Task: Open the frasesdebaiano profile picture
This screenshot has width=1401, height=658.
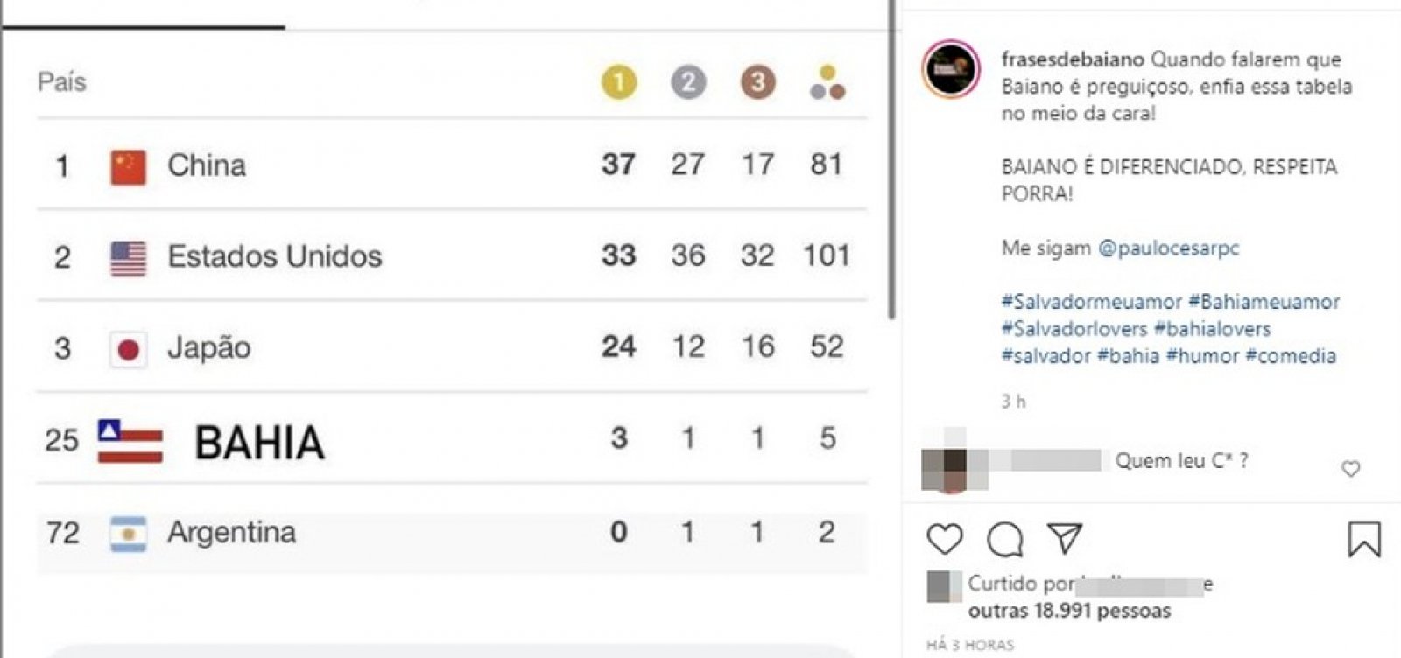Action: click(x=951, y=68)
